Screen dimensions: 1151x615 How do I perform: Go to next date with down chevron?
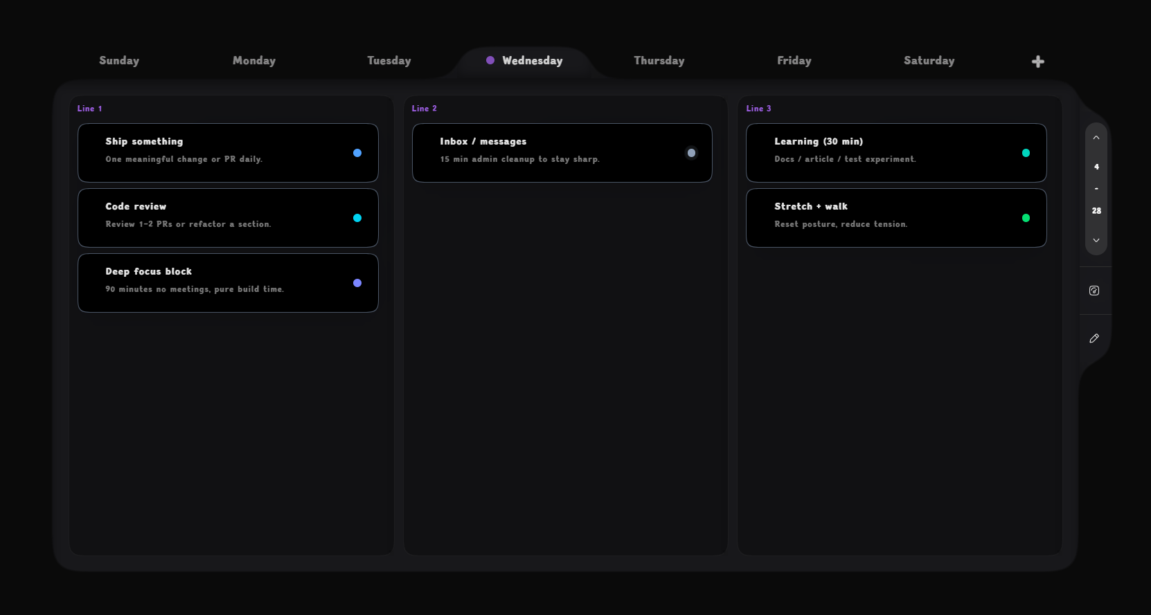1096,240
